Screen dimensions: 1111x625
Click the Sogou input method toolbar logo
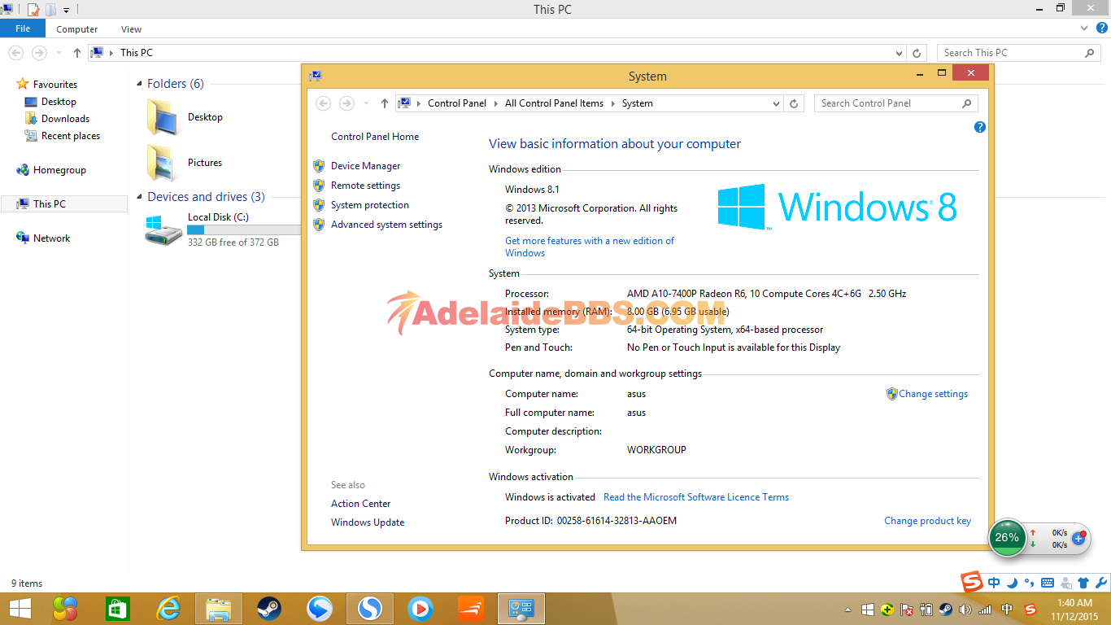972,582
